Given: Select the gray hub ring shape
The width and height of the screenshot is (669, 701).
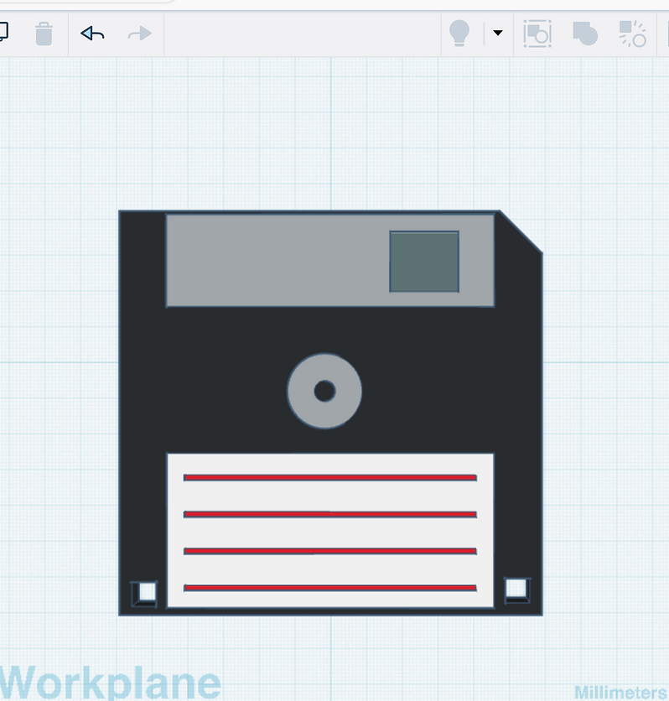Looking at the screenshot, I should (x=324, y=392).
